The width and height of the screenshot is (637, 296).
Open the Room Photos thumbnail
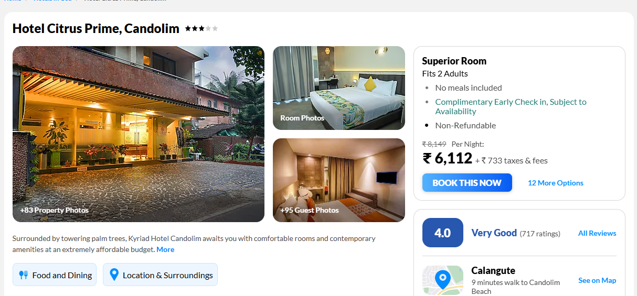[x=339, y=88]
